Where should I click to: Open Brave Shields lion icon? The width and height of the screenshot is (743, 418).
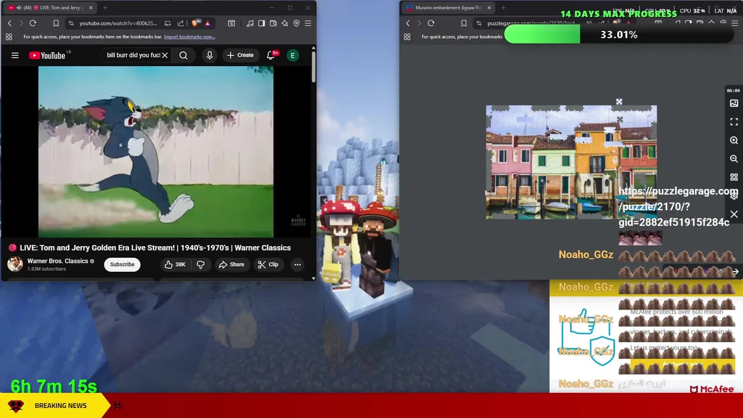[195, 23]
